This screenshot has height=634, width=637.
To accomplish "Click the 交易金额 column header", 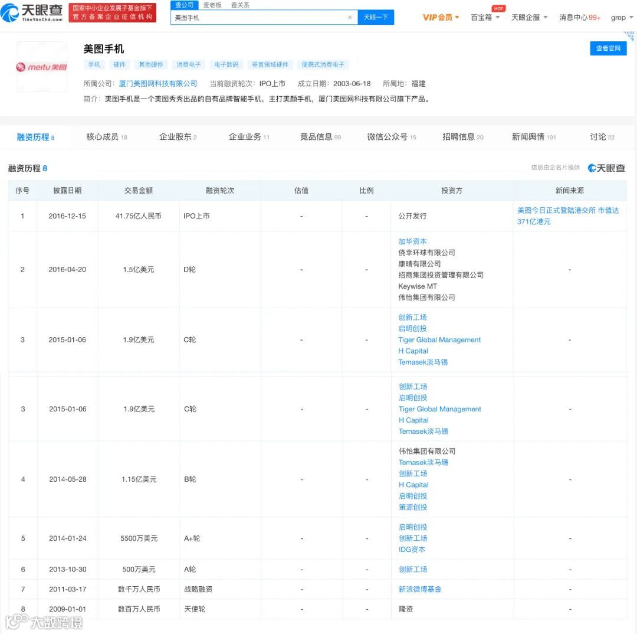I will tap(139, 190).
